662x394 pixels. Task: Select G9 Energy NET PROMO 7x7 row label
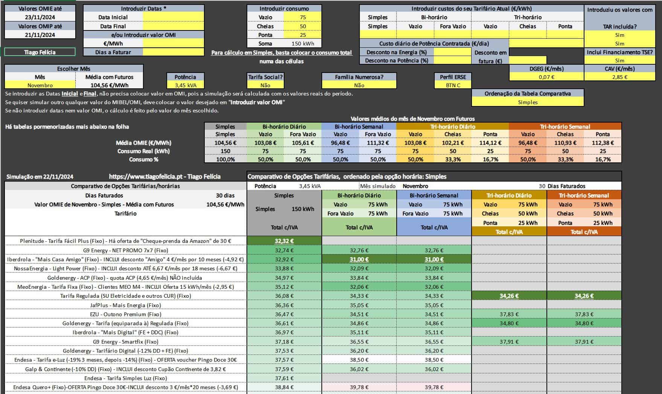126,250
